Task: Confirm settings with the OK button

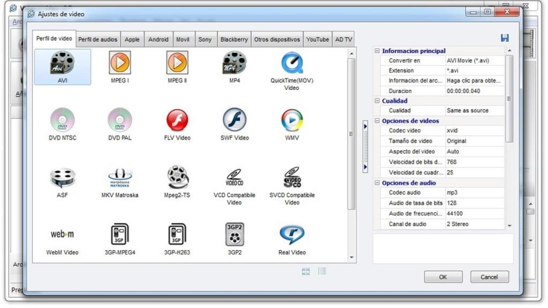Action: [x=444, y=276]
